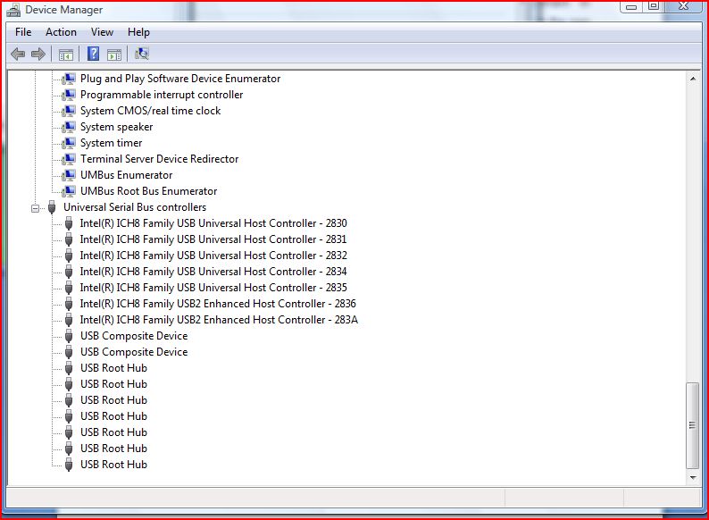Viewport: 709px width, 520px height.
Task: Select USB Universal Host Controller - 2830
Action: tap(213, 223)
